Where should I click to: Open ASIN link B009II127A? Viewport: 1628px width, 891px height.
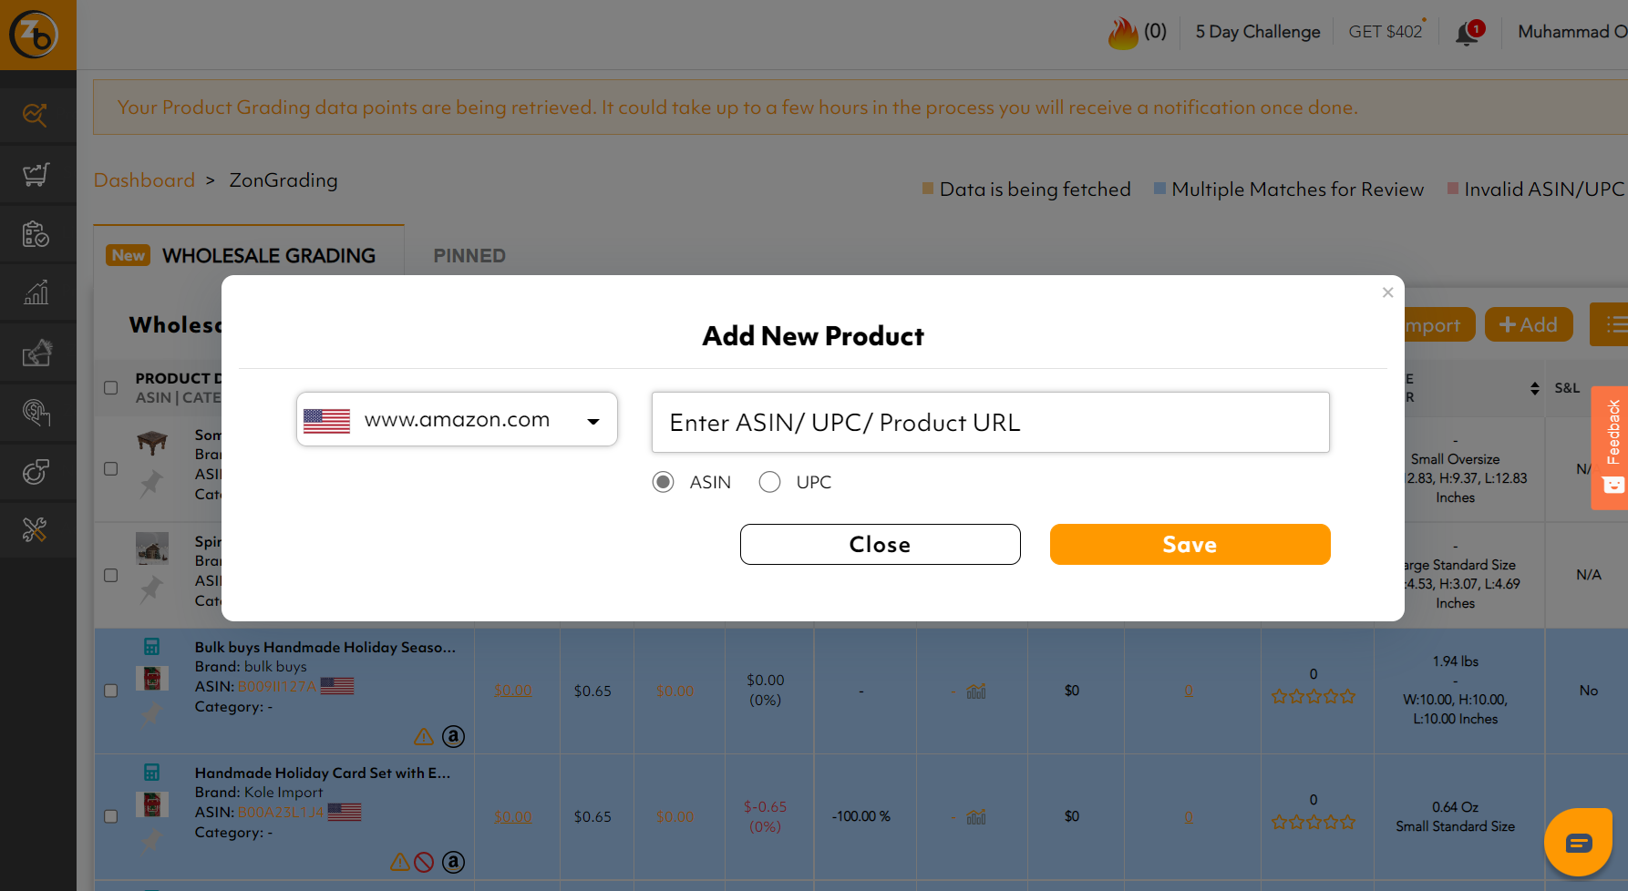pos(276,686)
